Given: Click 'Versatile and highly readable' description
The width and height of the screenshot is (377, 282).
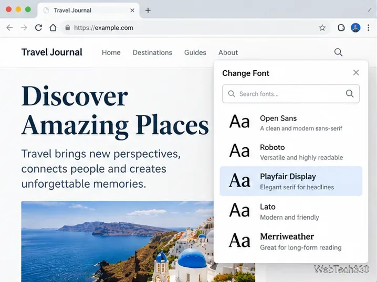Looking at the screenshot, I should point(301,158).
